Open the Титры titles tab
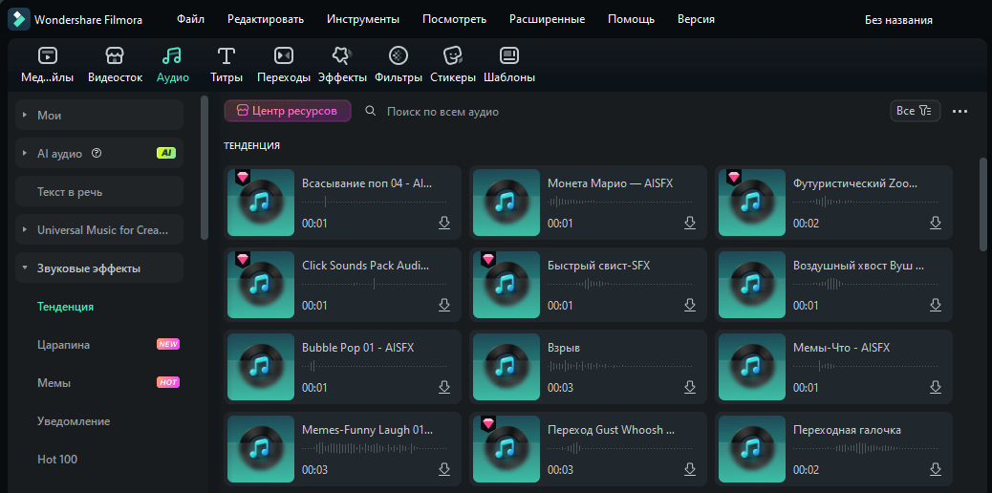This screenshot has height=493, width=992. coord(226,65)
